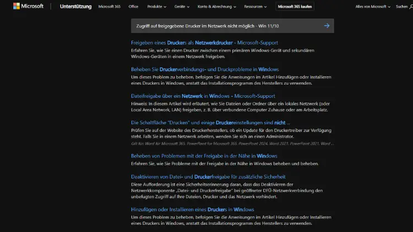Click italic text 'Gilt für: Word für Microsoft 365'

[x=232, y=143]
